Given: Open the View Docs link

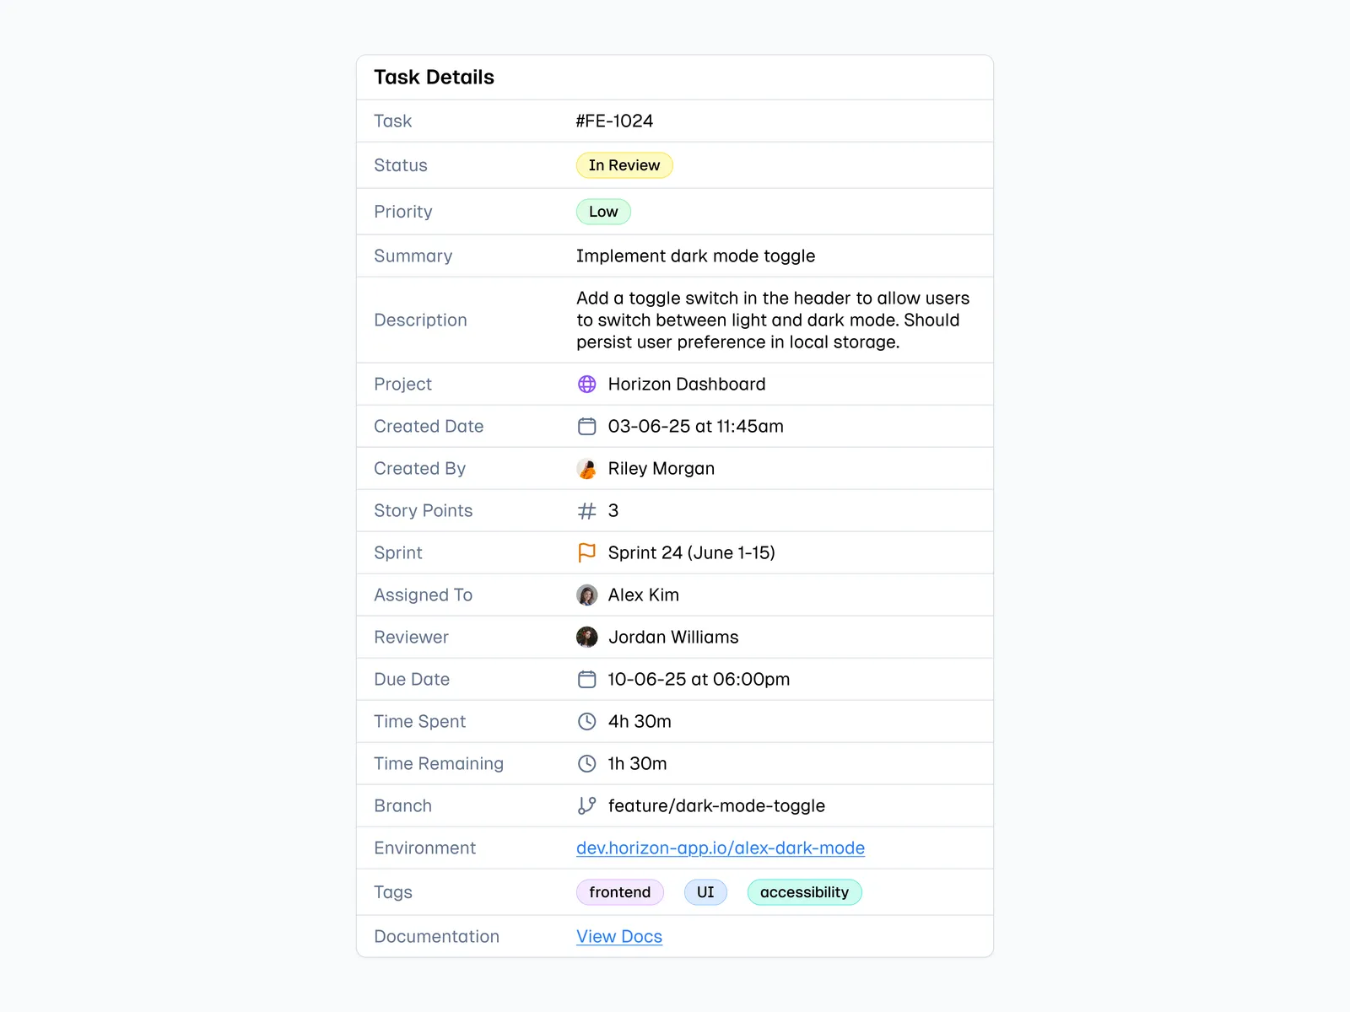Looking at the screenshot, I should 618,937.
